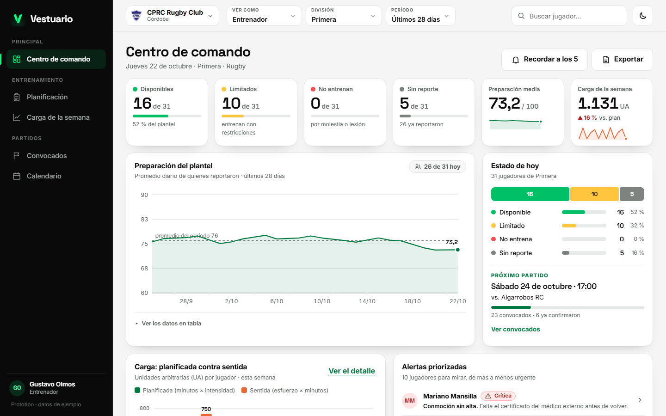
Task: Open Convocados in sidebar
Action: coord(56,156)
